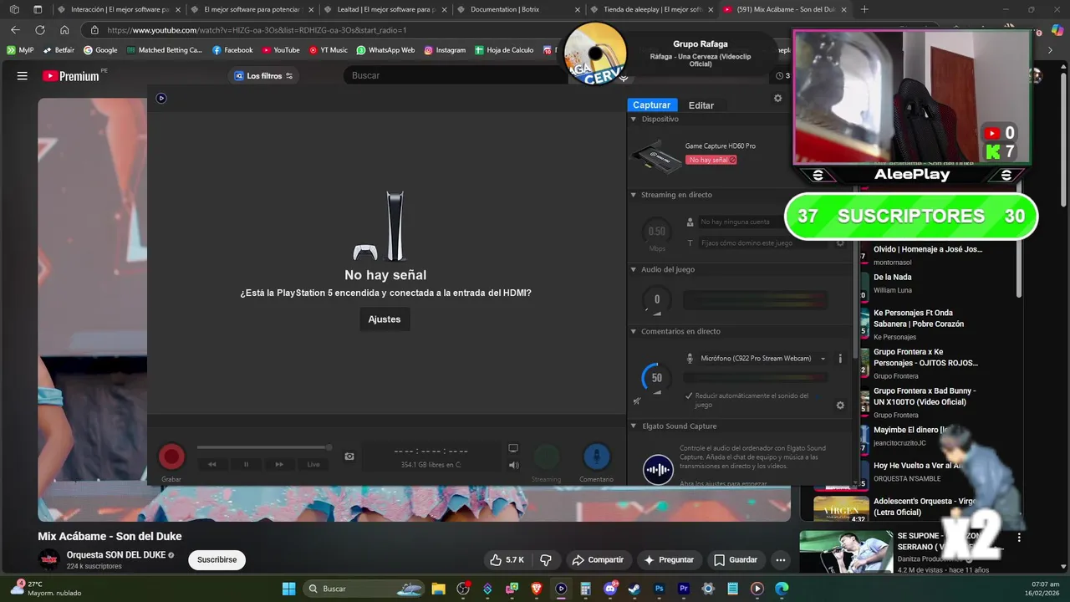The height and width of the screenshot is (602, 1070).
Task: Open capture settings gear at top right
Action: (777, 98)
